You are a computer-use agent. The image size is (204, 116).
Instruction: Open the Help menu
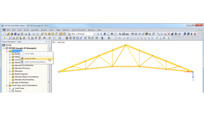99,30
